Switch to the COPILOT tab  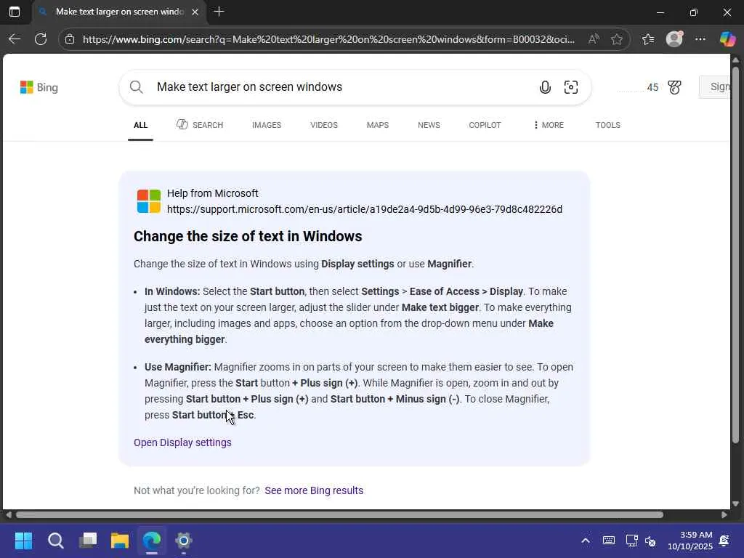coord(485,125)
